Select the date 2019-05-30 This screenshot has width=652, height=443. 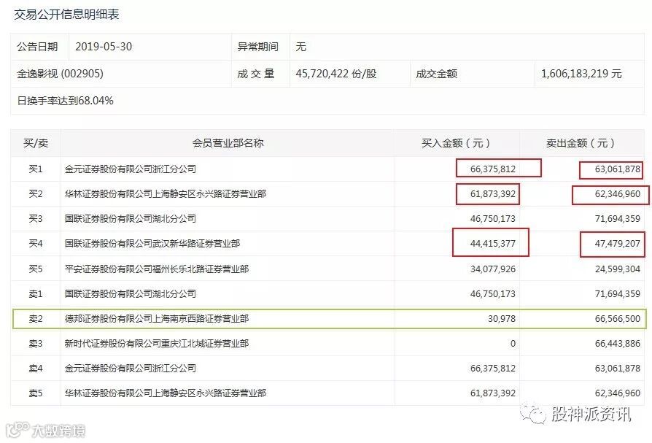(x=104, y=47)
